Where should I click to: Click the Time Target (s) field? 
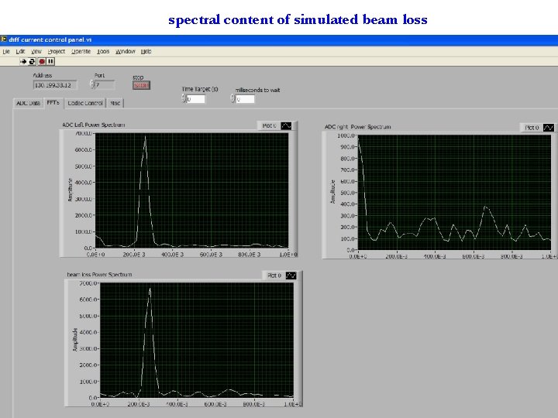tap(196, 99)
